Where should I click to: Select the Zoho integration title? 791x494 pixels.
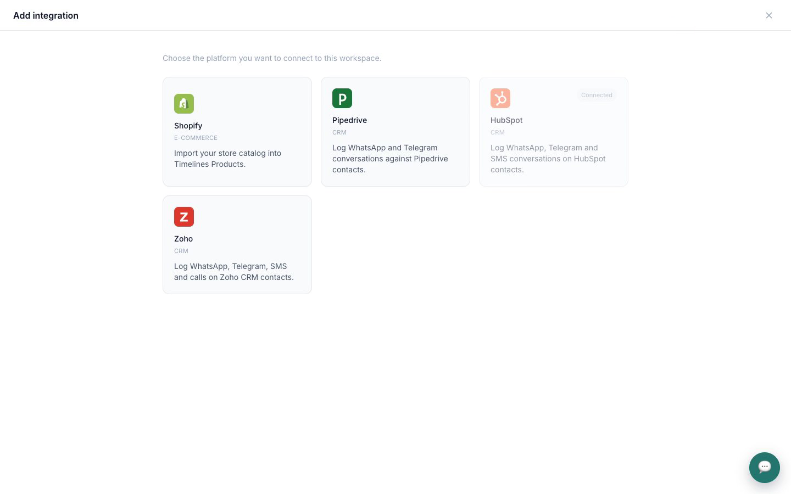pos(183,239)
